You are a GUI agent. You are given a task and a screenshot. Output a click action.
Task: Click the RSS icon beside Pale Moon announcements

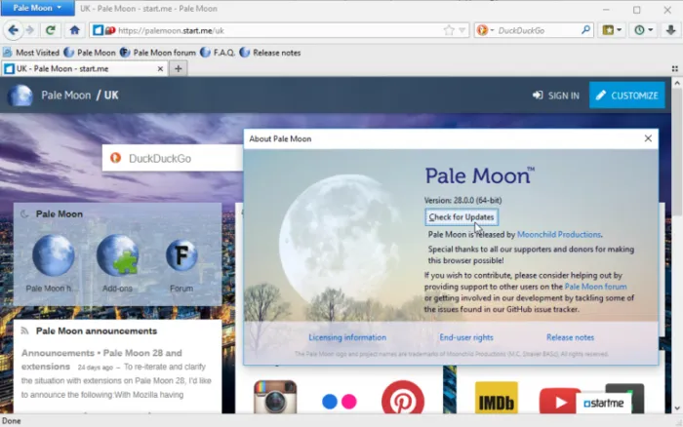[24, 331]
